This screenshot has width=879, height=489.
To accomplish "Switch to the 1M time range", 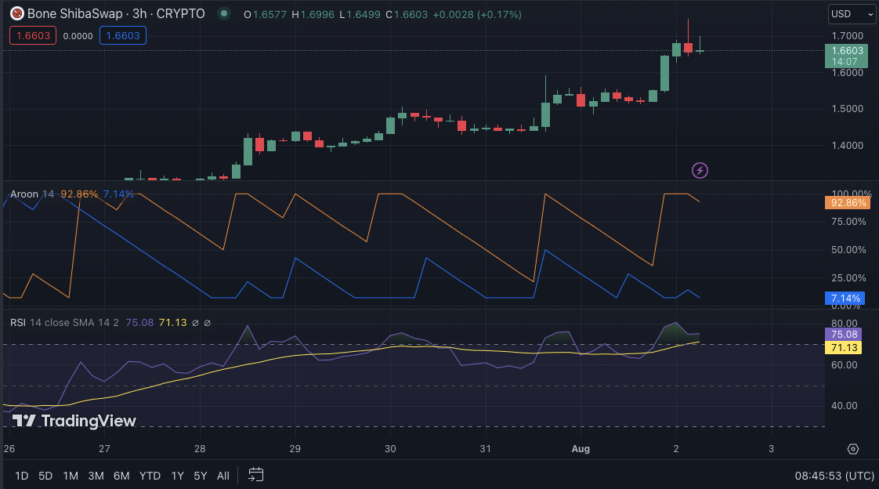I will click(x=70, y=476).
